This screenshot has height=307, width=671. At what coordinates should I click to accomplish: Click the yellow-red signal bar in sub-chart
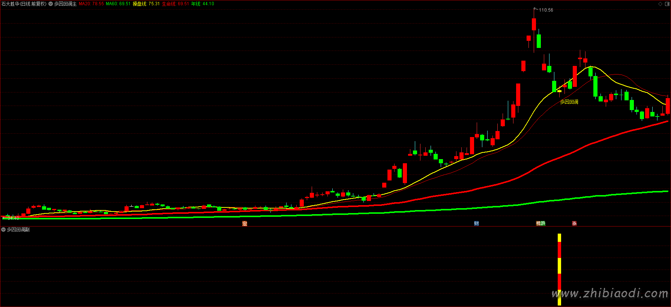click(x=559, y=269)
